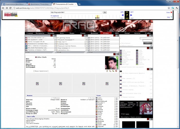Click the Задать вопрос! link

coord(136,117)
